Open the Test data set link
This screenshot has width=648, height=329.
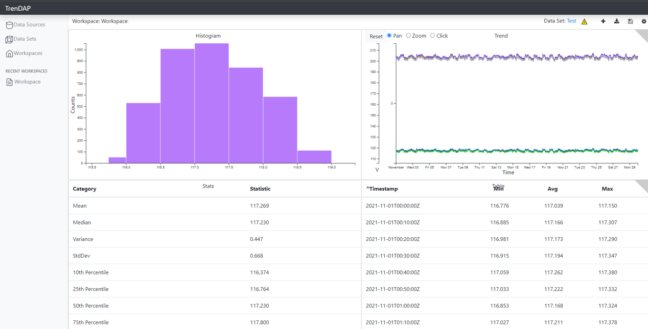pyautogui.click(x=571, y=21)
